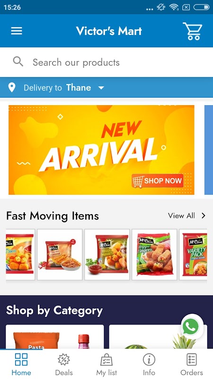Open McCain Veggie Nuggets product
Screen dimensions: 213x379
pos(107,254)
